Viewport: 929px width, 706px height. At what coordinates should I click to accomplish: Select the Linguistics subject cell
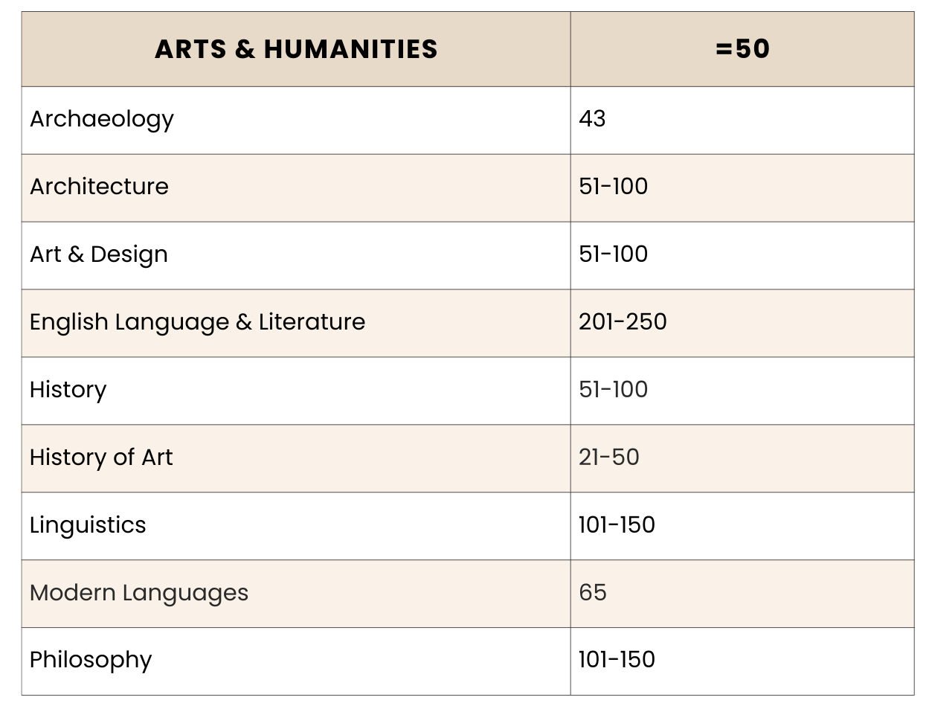(88, 525)
